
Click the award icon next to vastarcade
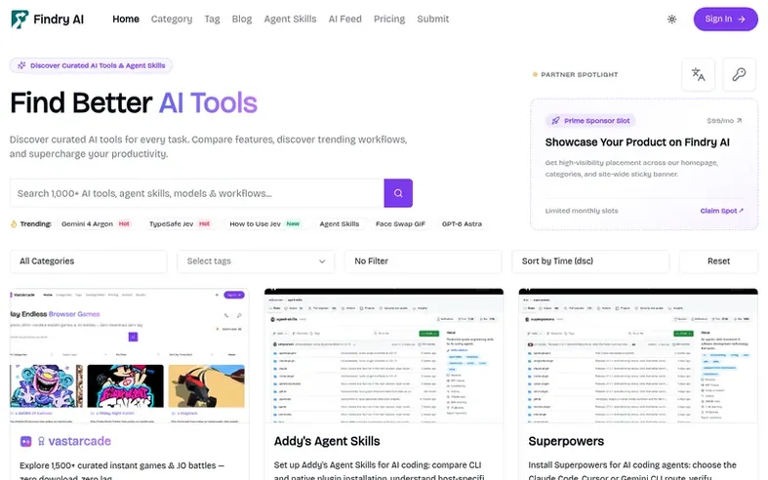(41, 441)
